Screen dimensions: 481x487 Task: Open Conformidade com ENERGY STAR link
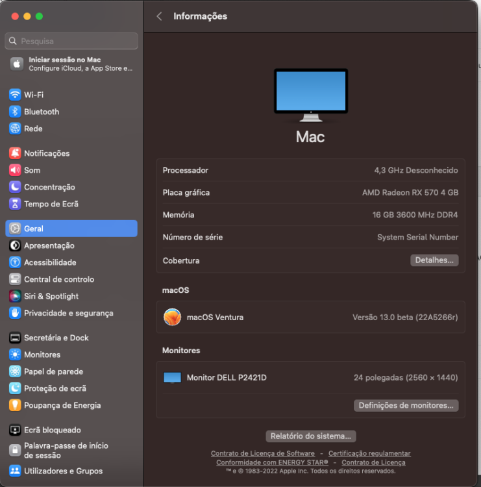(273, 462)
